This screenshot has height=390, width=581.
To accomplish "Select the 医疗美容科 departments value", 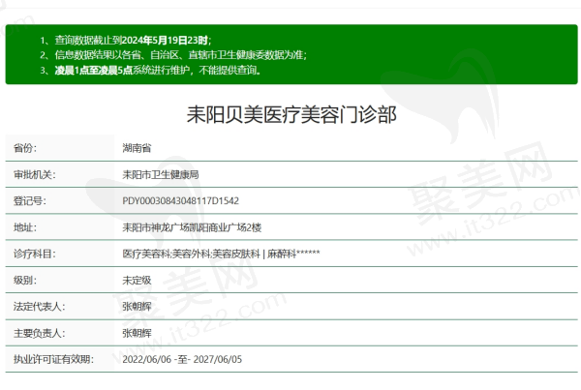I will tap(221, 254).
